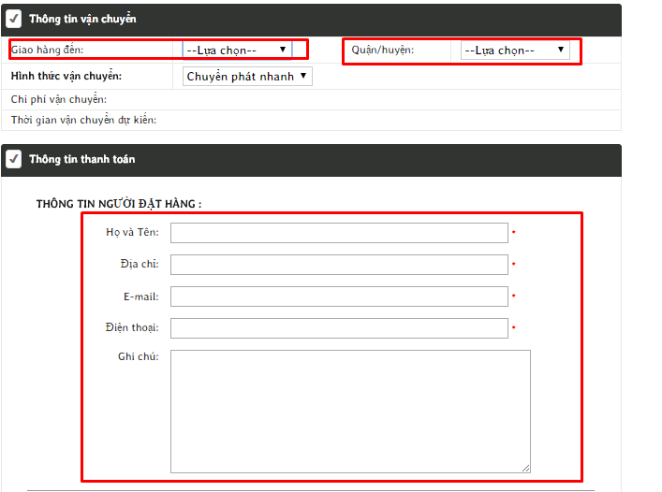The image size is (662, 492).
Task: Select the Chi phí vận chuyển row
Action: coord(58,99)
